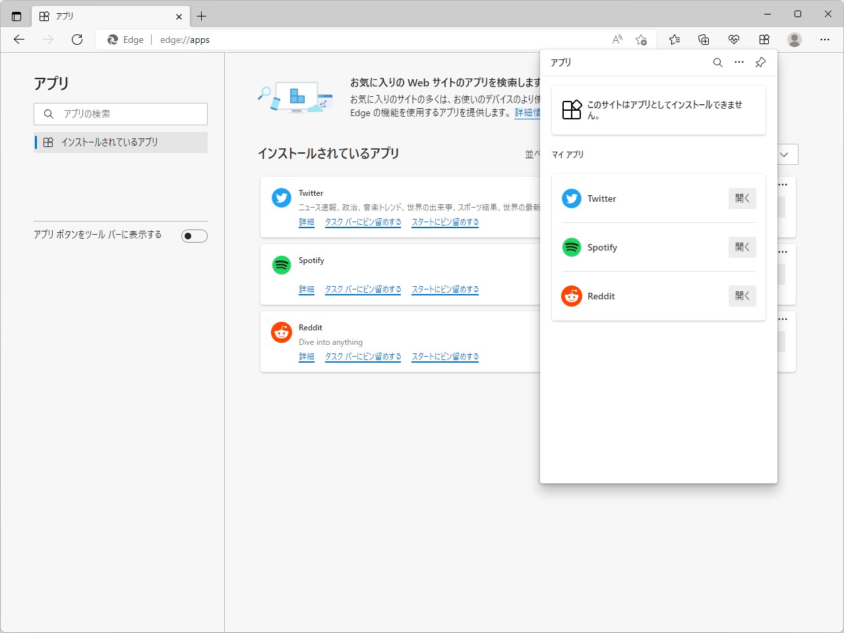Click the profile avatar icon

(795, 40)
